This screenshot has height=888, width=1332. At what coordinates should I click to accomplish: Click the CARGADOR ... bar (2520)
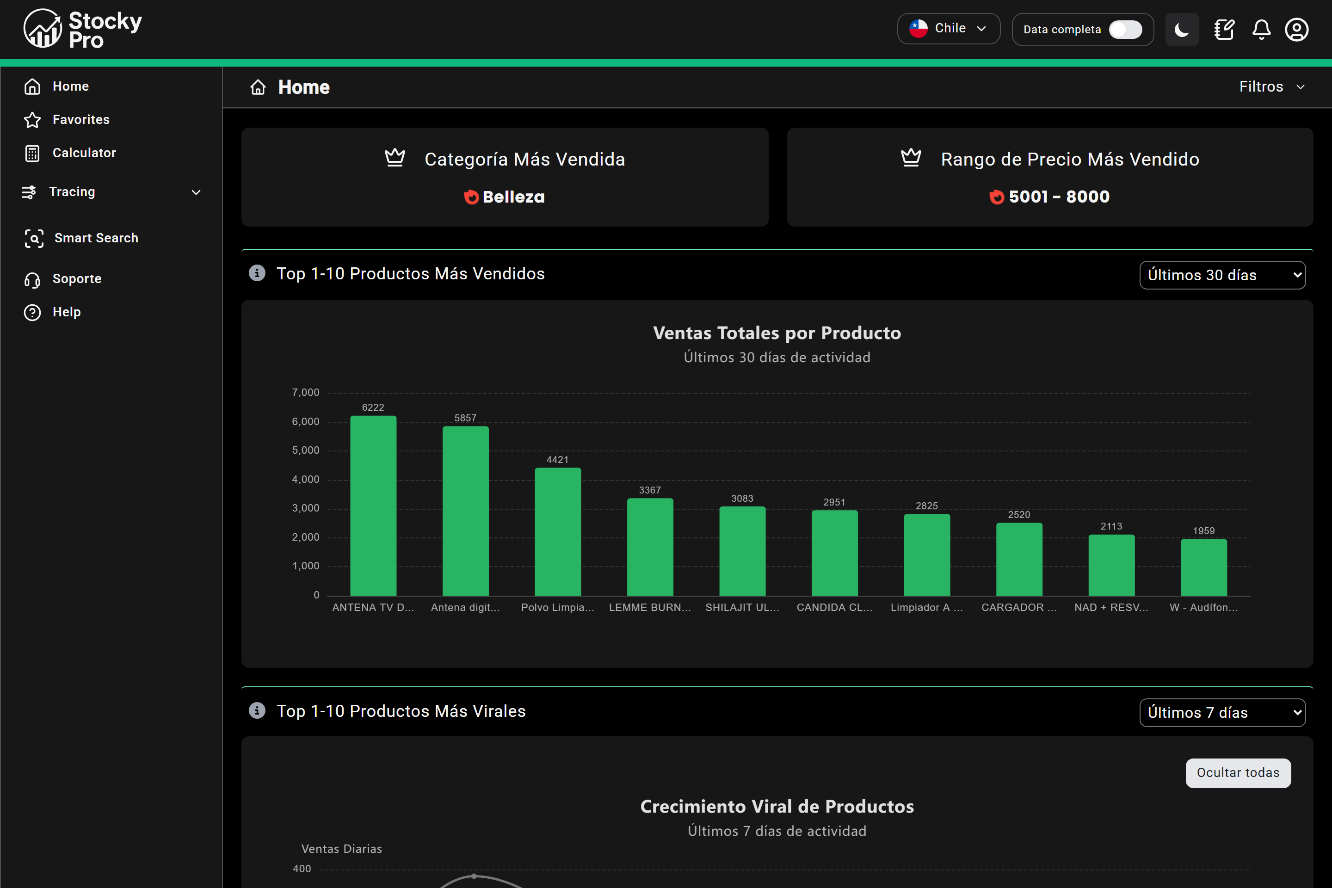(1019, 560)
